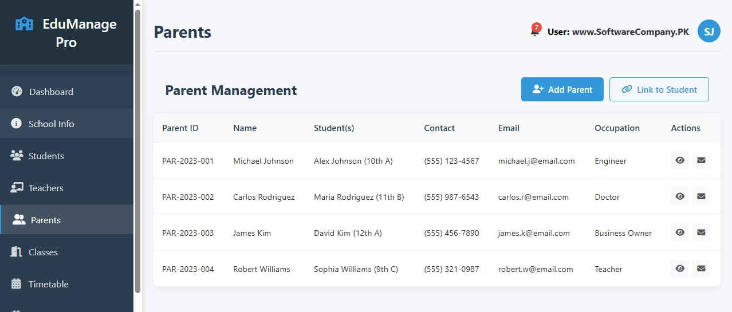
Task: Click student Maria Rodriguez (11th B)
Action: tap(359, 197)
